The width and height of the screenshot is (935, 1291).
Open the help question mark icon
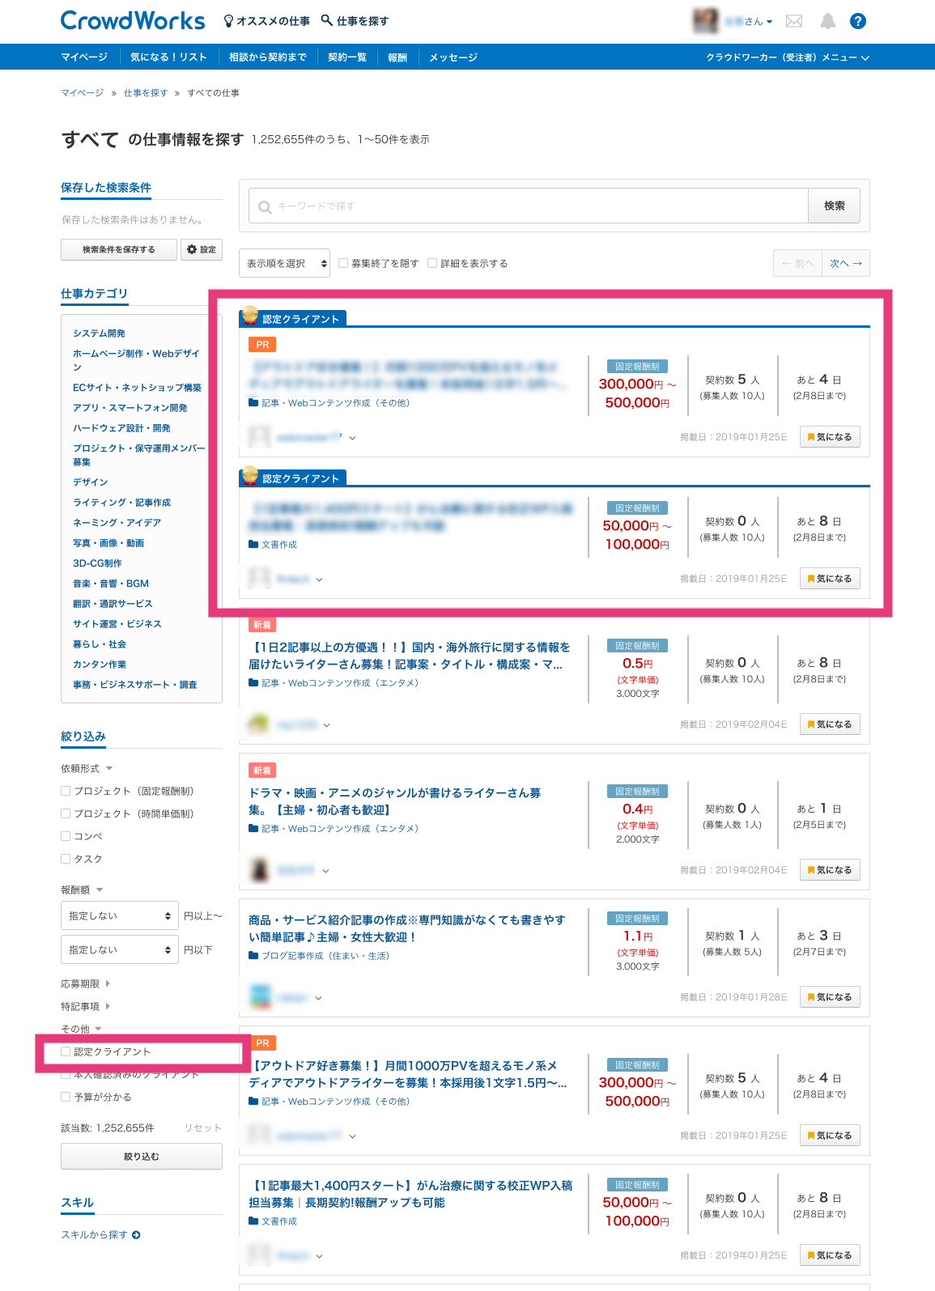coord(858,21)
